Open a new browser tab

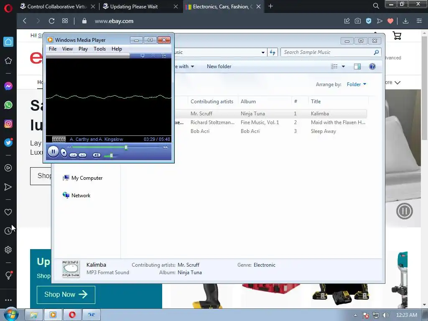pyautogui.click(x=270, y=6)
